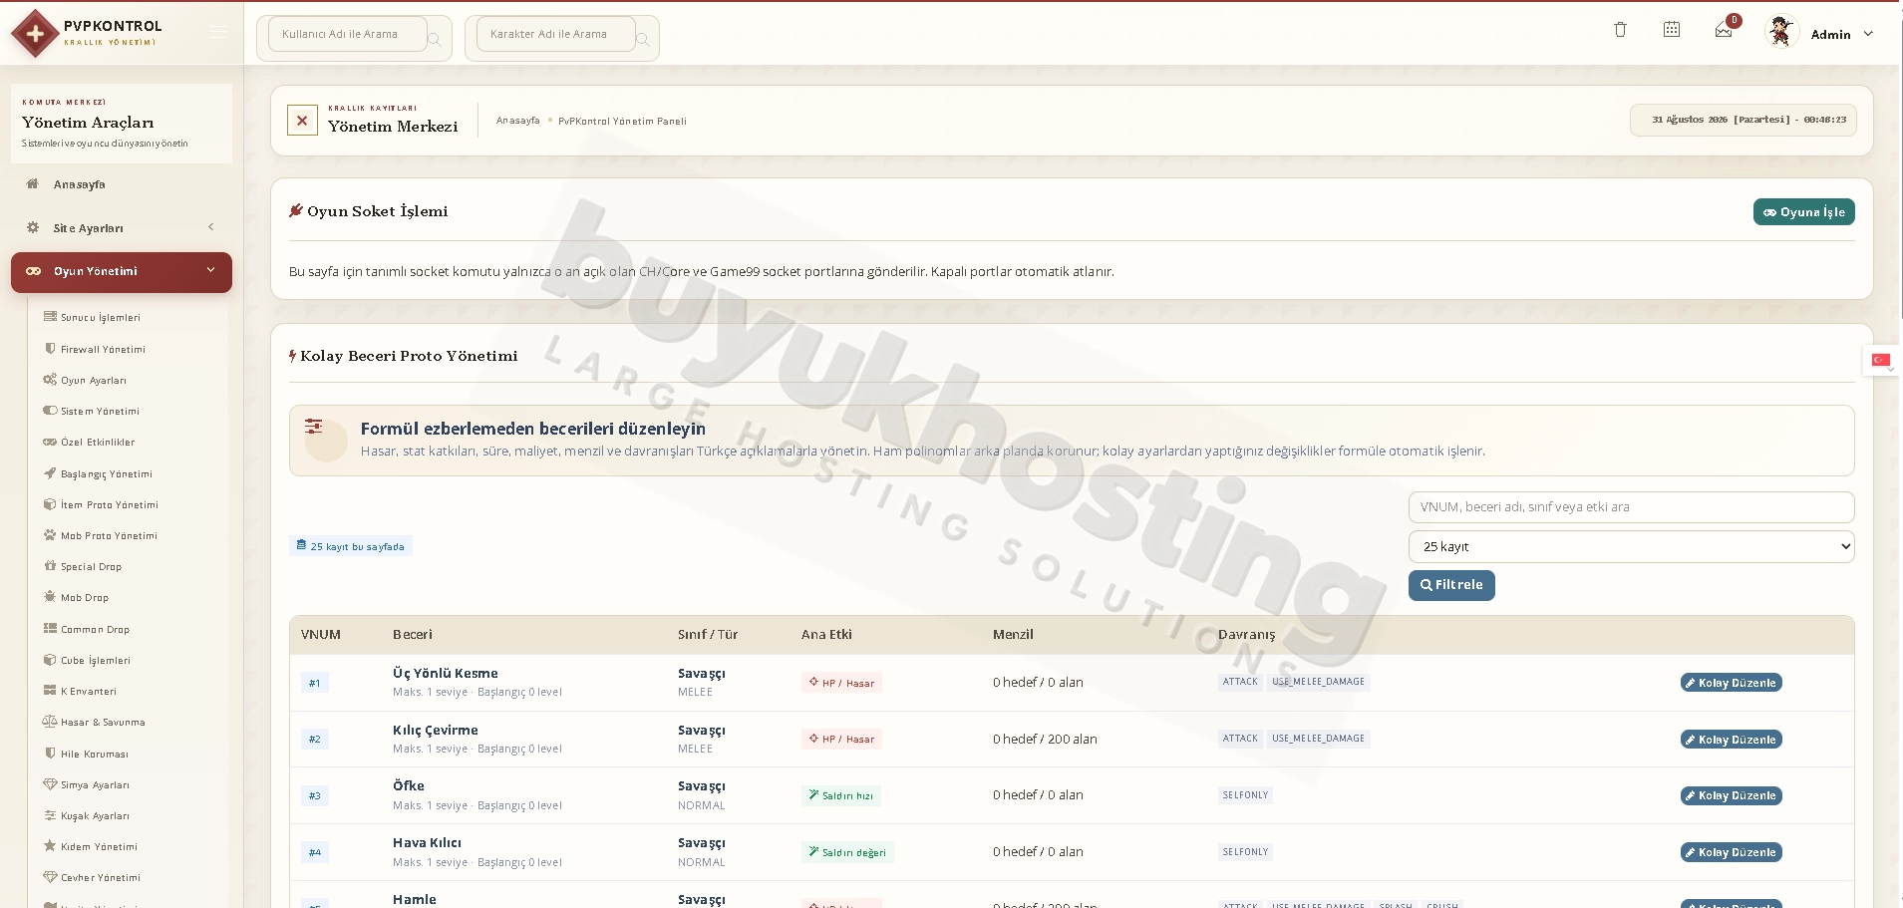Click the Mob Drop bug icon
Screen dimensions: 1903x908
50,597
